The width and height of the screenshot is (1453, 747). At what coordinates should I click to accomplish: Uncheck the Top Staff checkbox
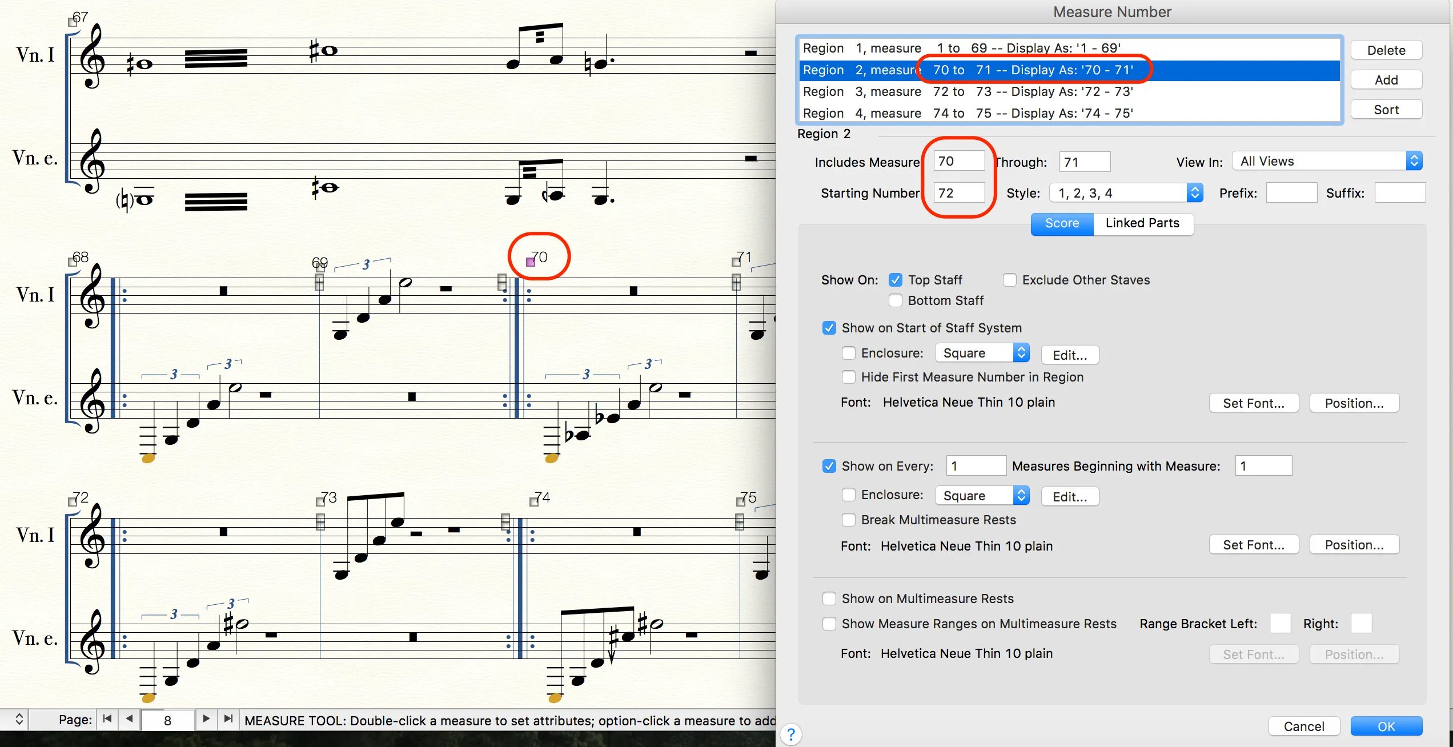pyautogui.click(x=895, y=280)
